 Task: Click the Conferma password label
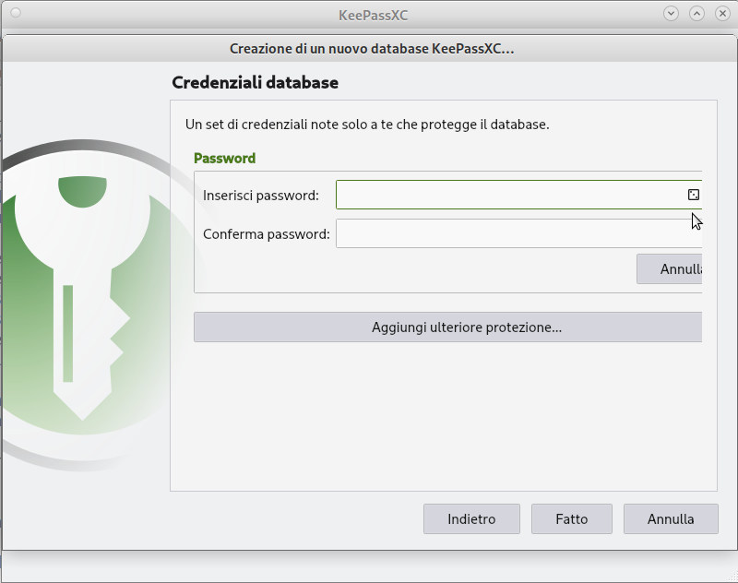tap(267, 234)
